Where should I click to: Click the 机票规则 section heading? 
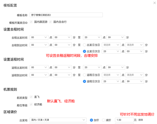pos(10,89)
